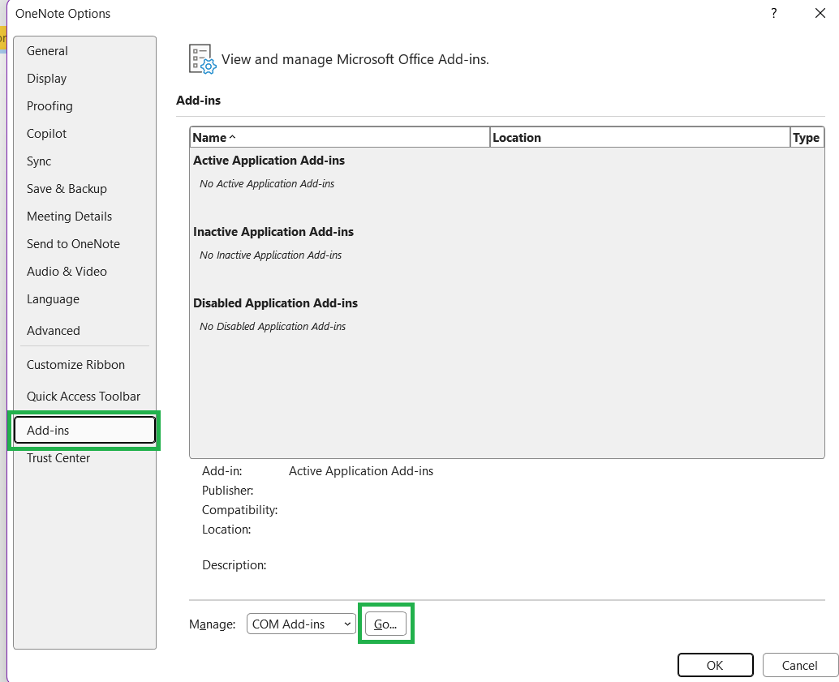Select 'Disabled Application Add-ins' group heading
Viewport: 839px width, 682px height.
click(x=276, y=303)
